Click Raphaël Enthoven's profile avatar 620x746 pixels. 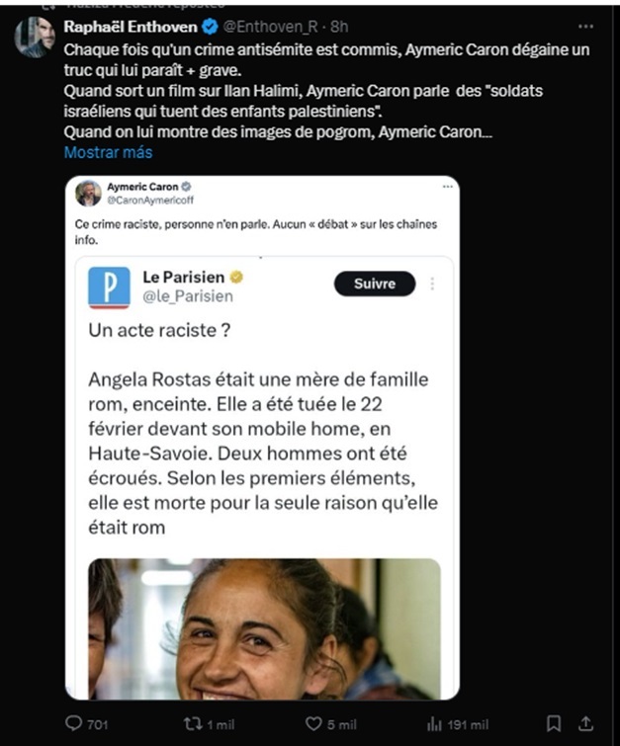35,37
